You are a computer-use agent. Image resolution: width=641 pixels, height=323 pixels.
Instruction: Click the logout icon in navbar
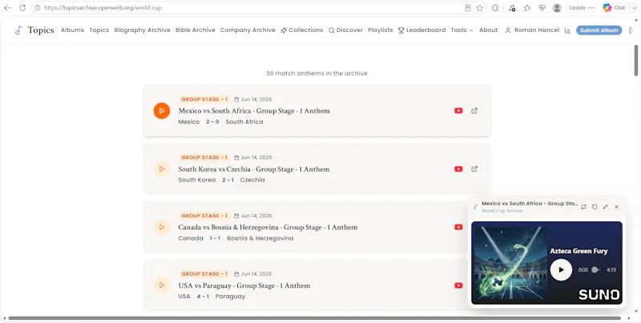pos(631,30)
